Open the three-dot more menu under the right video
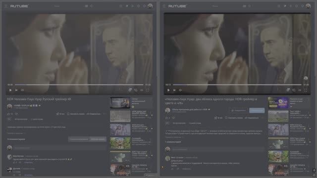This screenshot has width=317, height=178. click(262, 118)
